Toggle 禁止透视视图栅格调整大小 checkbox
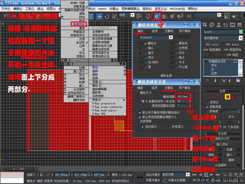The image size is (245, 184). [140, 117]
